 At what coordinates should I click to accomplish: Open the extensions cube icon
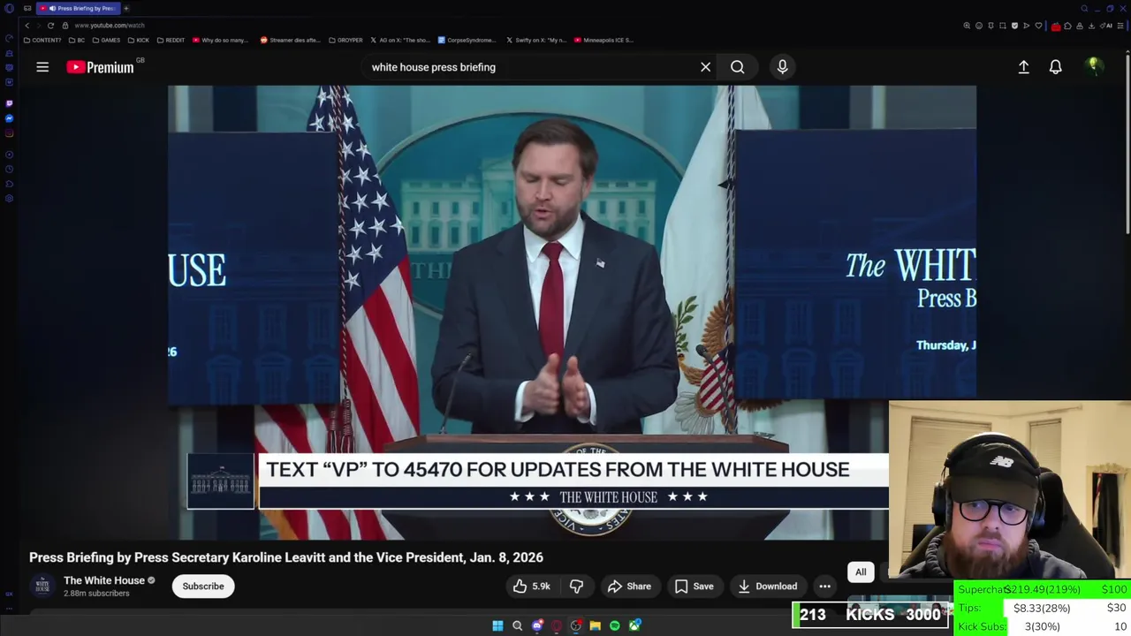click(1067, 26)
